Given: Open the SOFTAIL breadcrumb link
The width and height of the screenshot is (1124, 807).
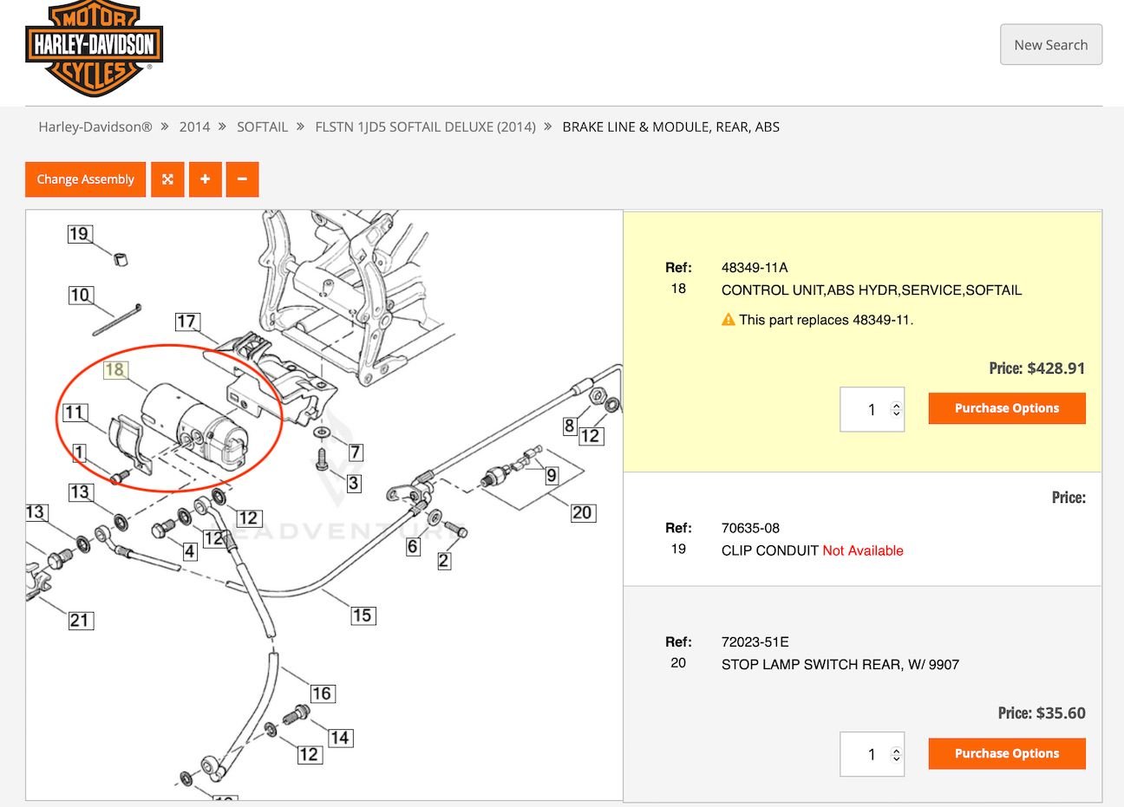Looking at the screenshot, I should tap(262, 127).
